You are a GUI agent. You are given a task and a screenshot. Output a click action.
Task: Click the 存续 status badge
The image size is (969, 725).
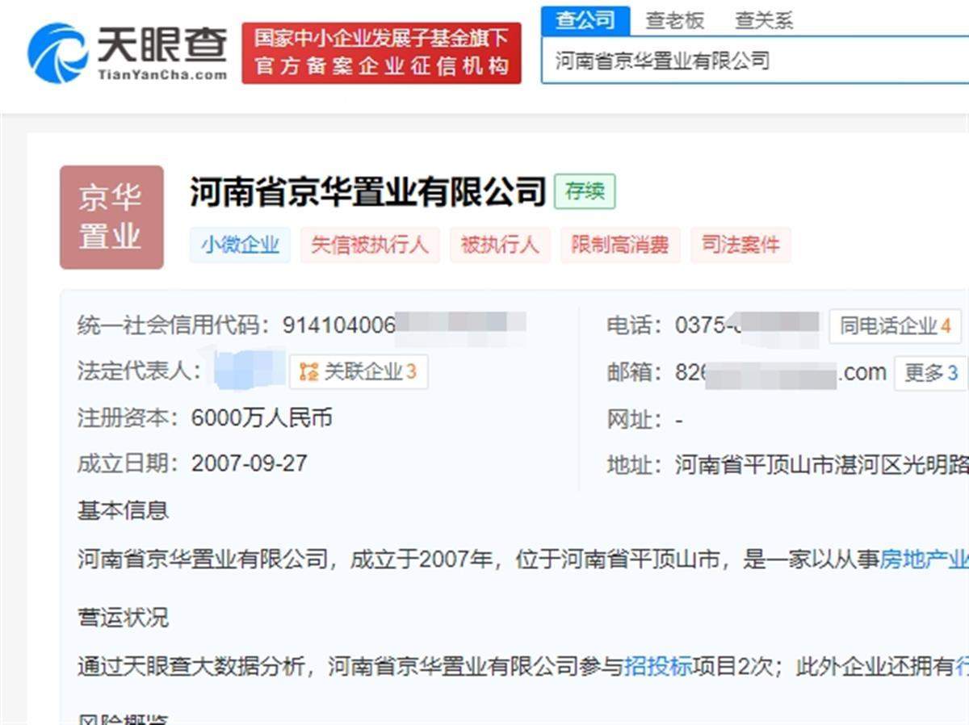[585, 192]
